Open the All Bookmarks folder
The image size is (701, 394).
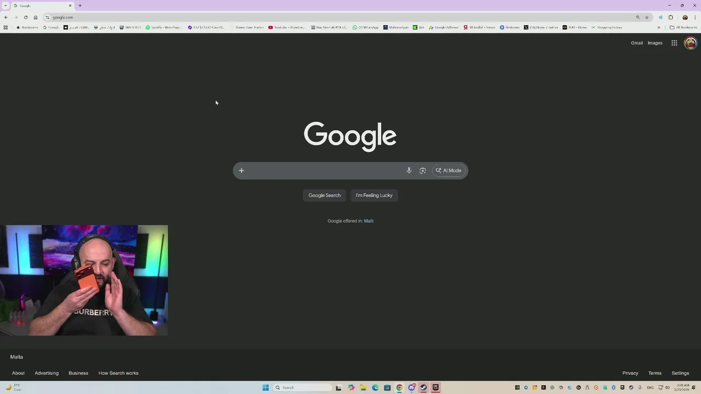point(683,27)
